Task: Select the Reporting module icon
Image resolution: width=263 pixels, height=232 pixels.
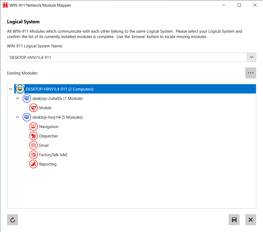Action: 33,164
